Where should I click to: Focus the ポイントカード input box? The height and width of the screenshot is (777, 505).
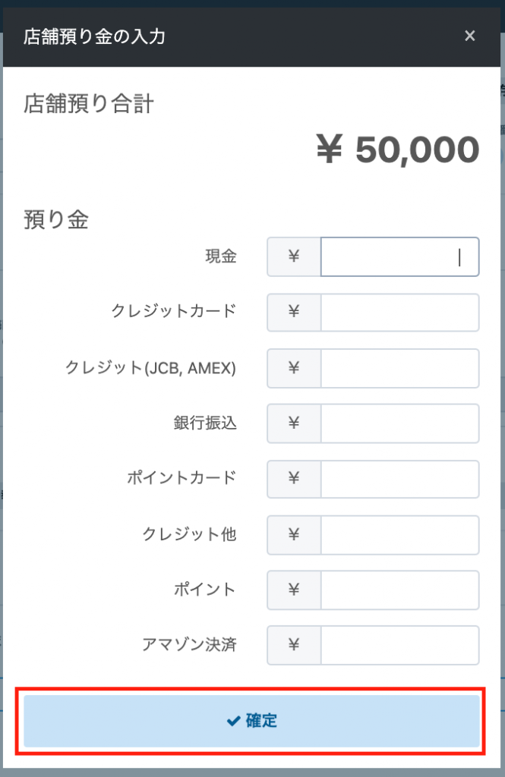(399, 479)
